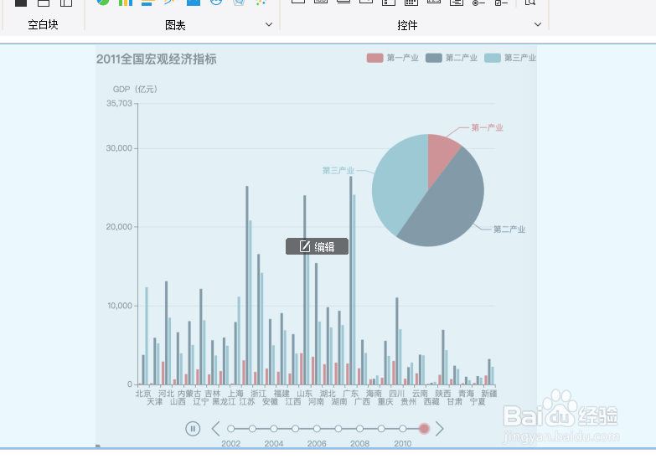Image resolution: width=656 pixels, height=459 pixels.
Task: Click the active red 2011 timeline point
Action: click(424, 429)
